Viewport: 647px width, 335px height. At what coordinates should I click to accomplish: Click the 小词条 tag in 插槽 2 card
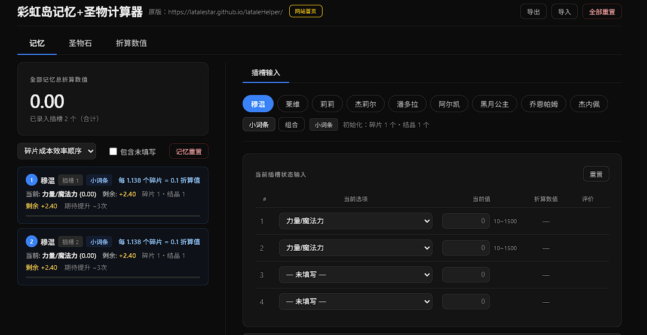(x=99, y=242)
